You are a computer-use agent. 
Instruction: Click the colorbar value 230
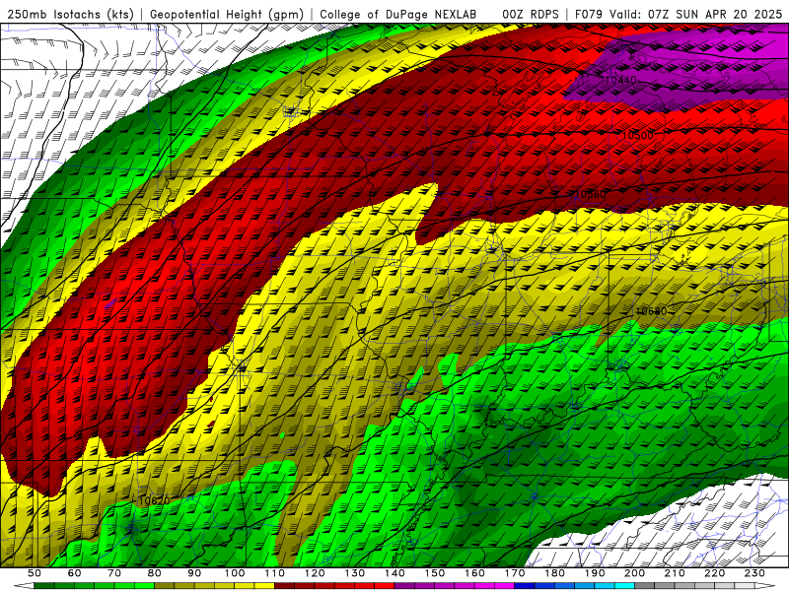754,573
